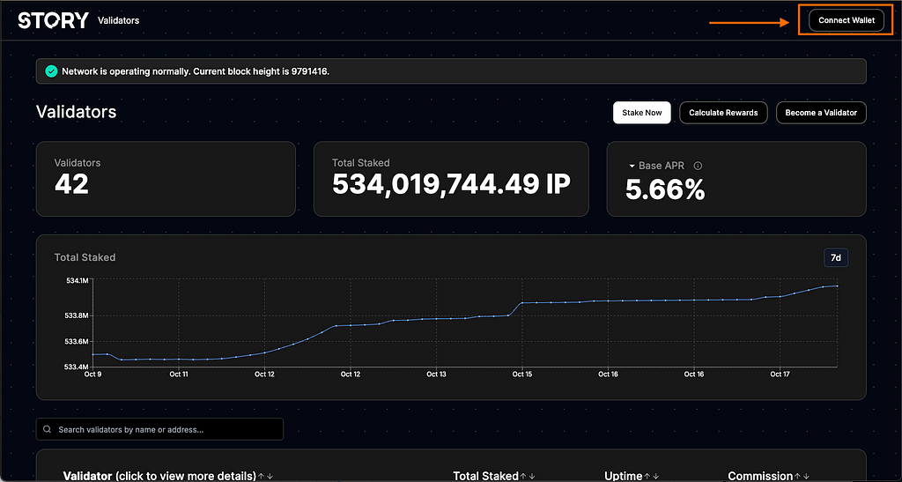This screenshot has height=482, width=902.
Task: Click the Validators count card
Action: (x=166, y=179)
